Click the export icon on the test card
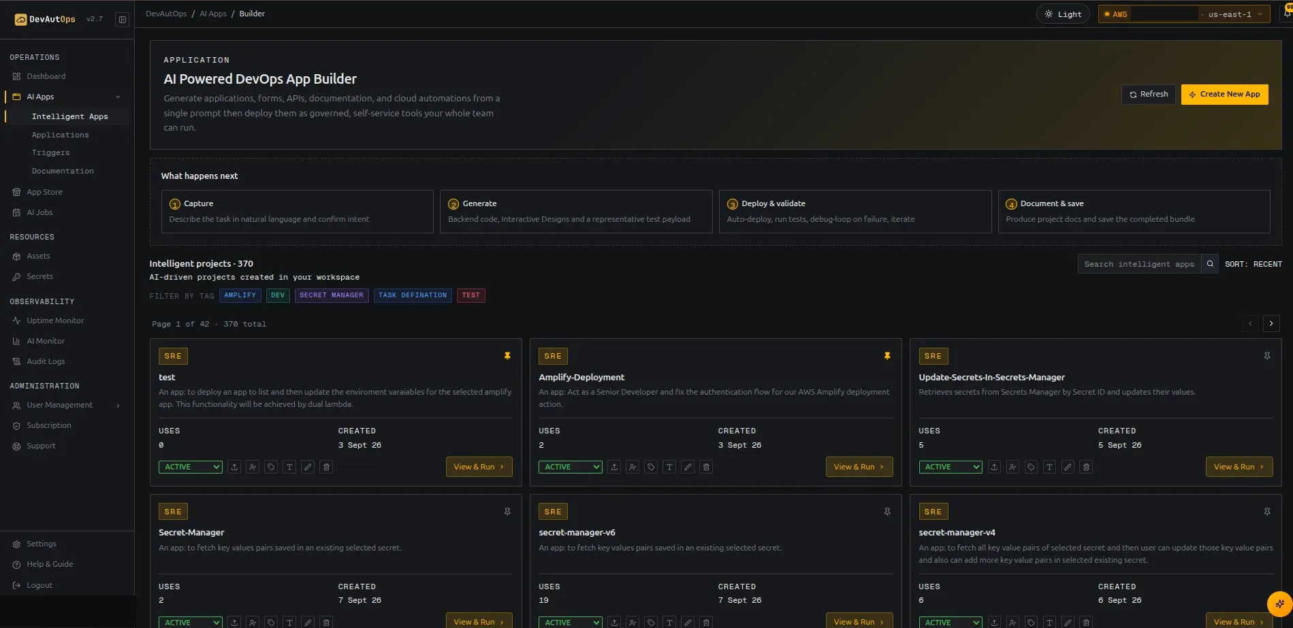The width and height of the screenshot is (1293, 628). [x=234, y=467]
